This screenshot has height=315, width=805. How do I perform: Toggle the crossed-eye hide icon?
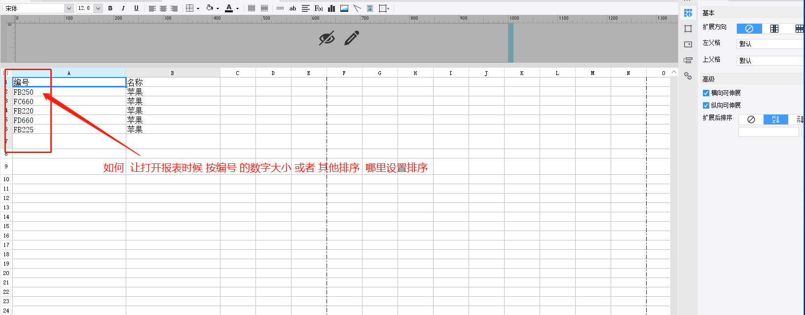pos(327,38)
